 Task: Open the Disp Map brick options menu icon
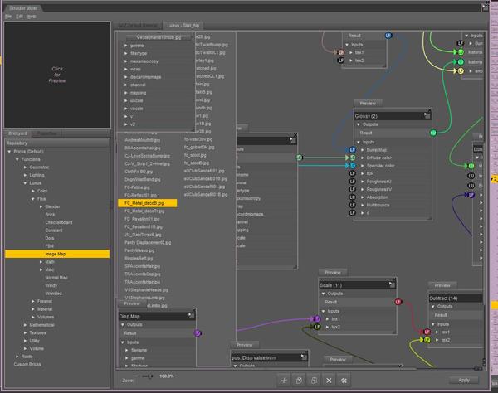[191, 316]
